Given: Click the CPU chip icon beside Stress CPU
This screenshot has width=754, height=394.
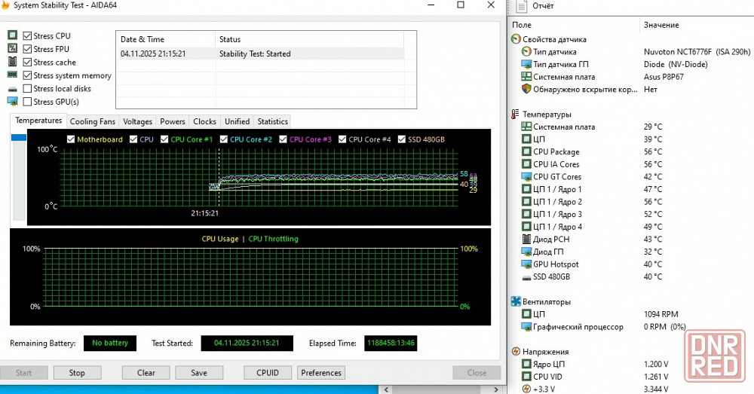Looking at the screenshot, I should (x=13, y=35).
